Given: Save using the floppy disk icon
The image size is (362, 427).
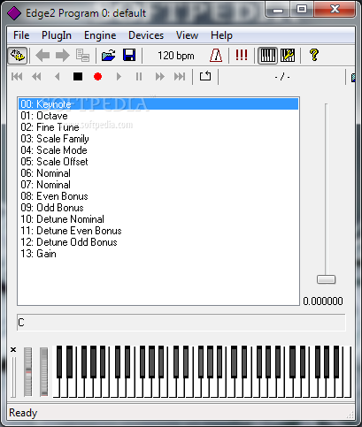Looking at the screenshot, I should coord(129,56).
